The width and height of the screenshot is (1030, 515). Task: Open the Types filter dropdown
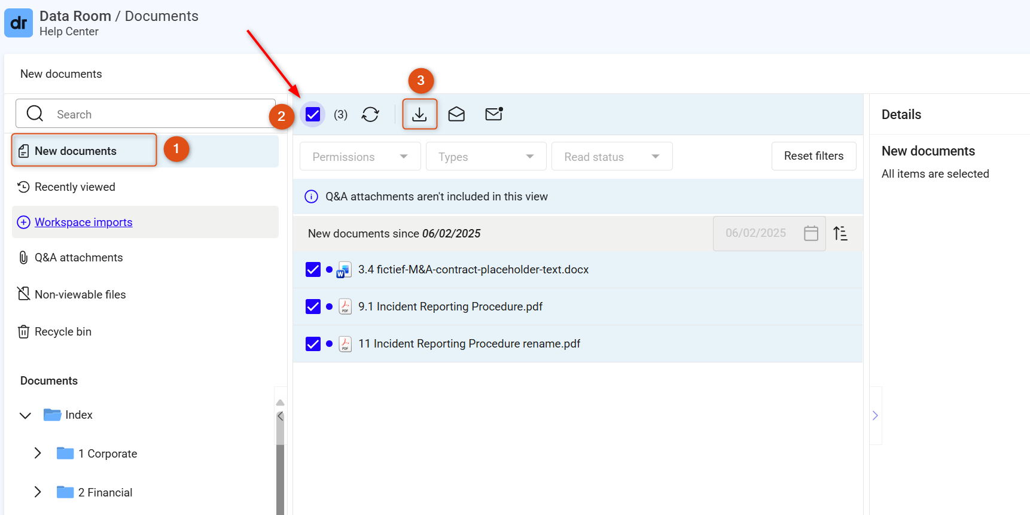[486, 157]
